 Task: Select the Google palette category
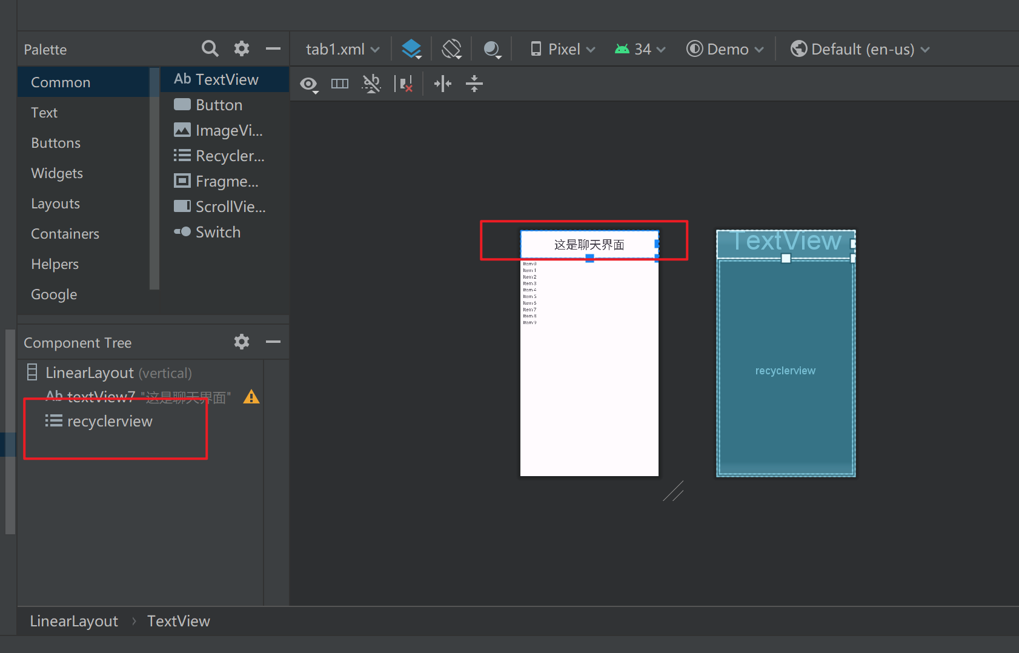pos(84,294)
